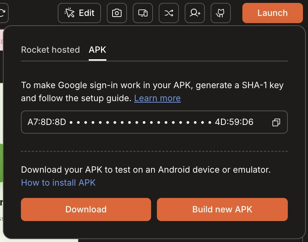Switch to the Rocket hosted tab
308x242 pixels.
50,50
